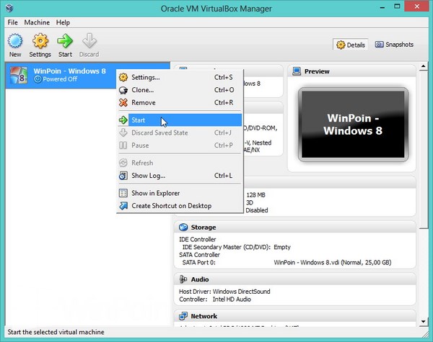Viewport: 433px width, 342px height.
Task: Click the 'Start the selected virtual machine' status text
Action: (x=56, y=332)
